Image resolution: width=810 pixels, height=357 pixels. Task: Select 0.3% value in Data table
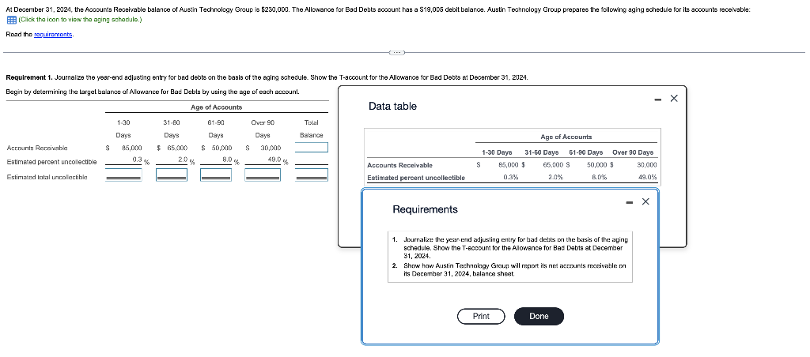click(x=511, y=178)
